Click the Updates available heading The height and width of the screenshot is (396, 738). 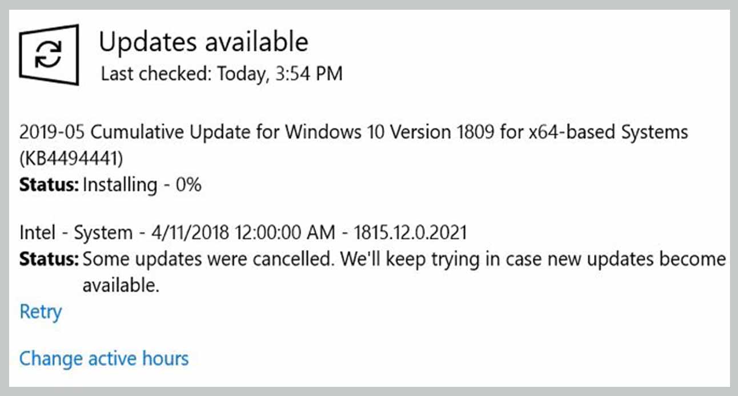coord(204,41)
